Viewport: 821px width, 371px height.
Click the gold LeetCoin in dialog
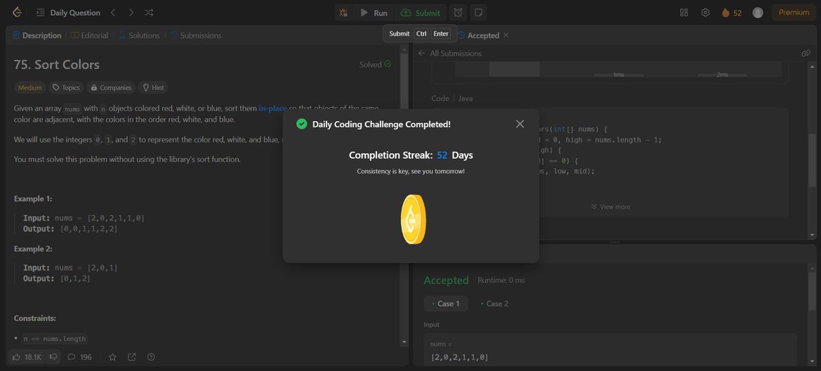(x=413, y=219)
